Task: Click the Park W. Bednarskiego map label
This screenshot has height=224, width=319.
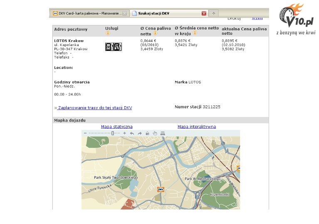Action: (x=203, y=179)
